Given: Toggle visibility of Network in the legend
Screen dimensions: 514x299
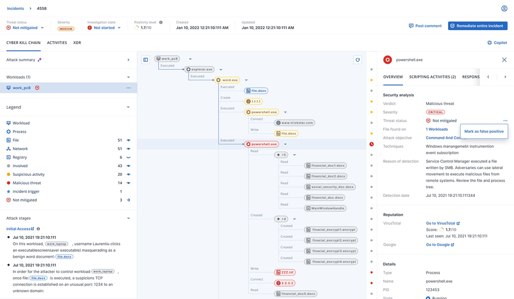Looking at the screenshot, I should (128, 149).
